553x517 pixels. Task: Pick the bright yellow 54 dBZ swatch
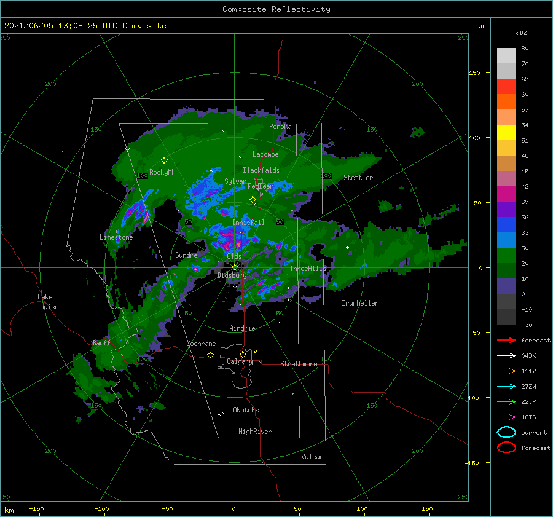pyautogui.click(x=506, y=133)
